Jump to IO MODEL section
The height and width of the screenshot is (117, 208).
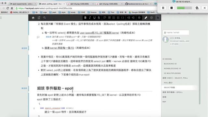pos(167,59)
